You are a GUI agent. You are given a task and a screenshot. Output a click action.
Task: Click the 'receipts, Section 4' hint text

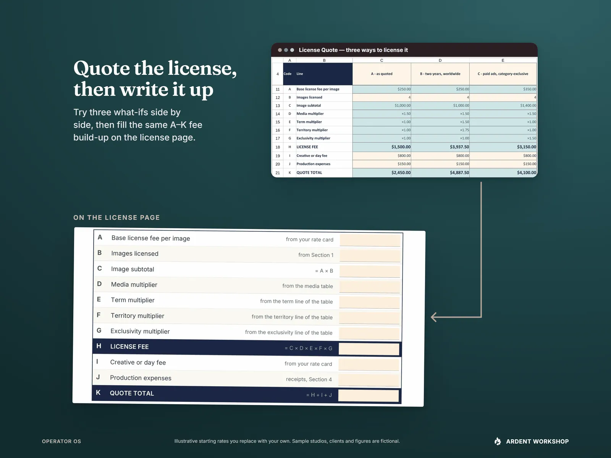(x=309, y=379)
